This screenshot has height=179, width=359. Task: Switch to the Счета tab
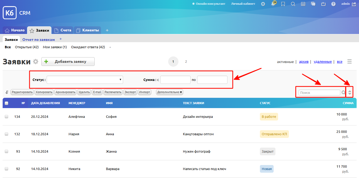pyautogui.click(x=63, y=30)
